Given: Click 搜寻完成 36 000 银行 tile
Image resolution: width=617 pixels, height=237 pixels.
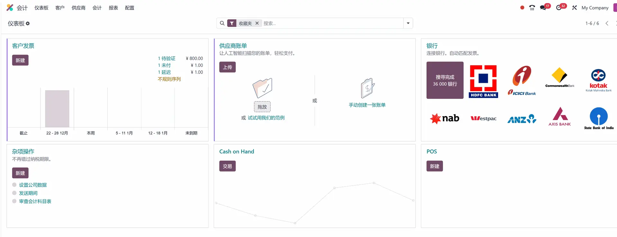Looking at the screenshot, I should pos(445,80).
